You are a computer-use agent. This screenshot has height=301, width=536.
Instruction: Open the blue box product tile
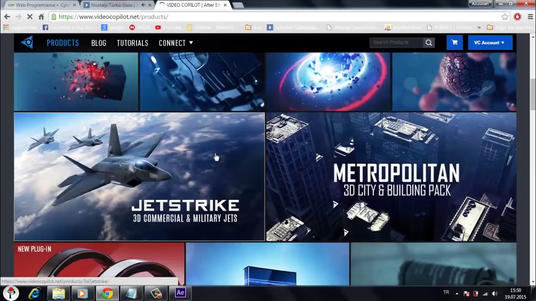point(268,264)
